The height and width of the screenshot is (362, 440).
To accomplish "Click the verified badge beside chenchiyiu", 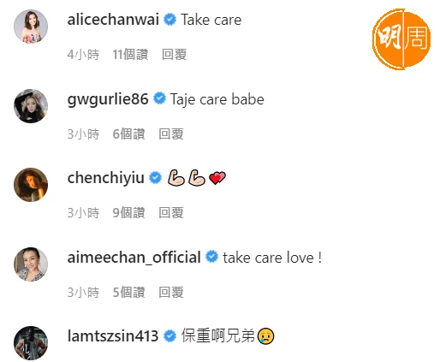I will click(x=156, y=177).
